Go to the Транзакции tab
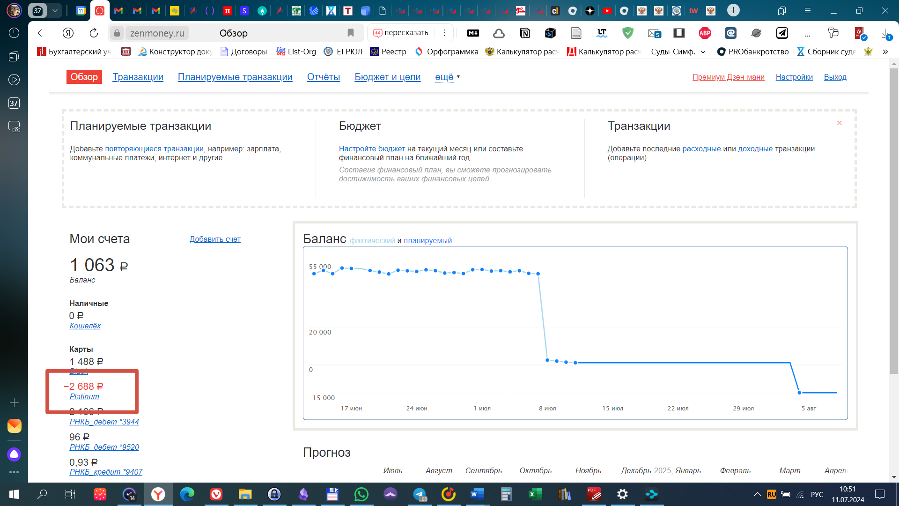This screenshot has width=899, height=506. click(x=138, y=77)
